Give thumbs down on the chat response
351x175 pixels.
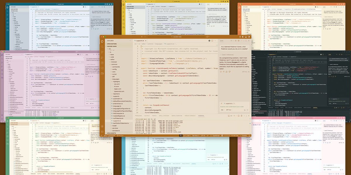point(230,72)
